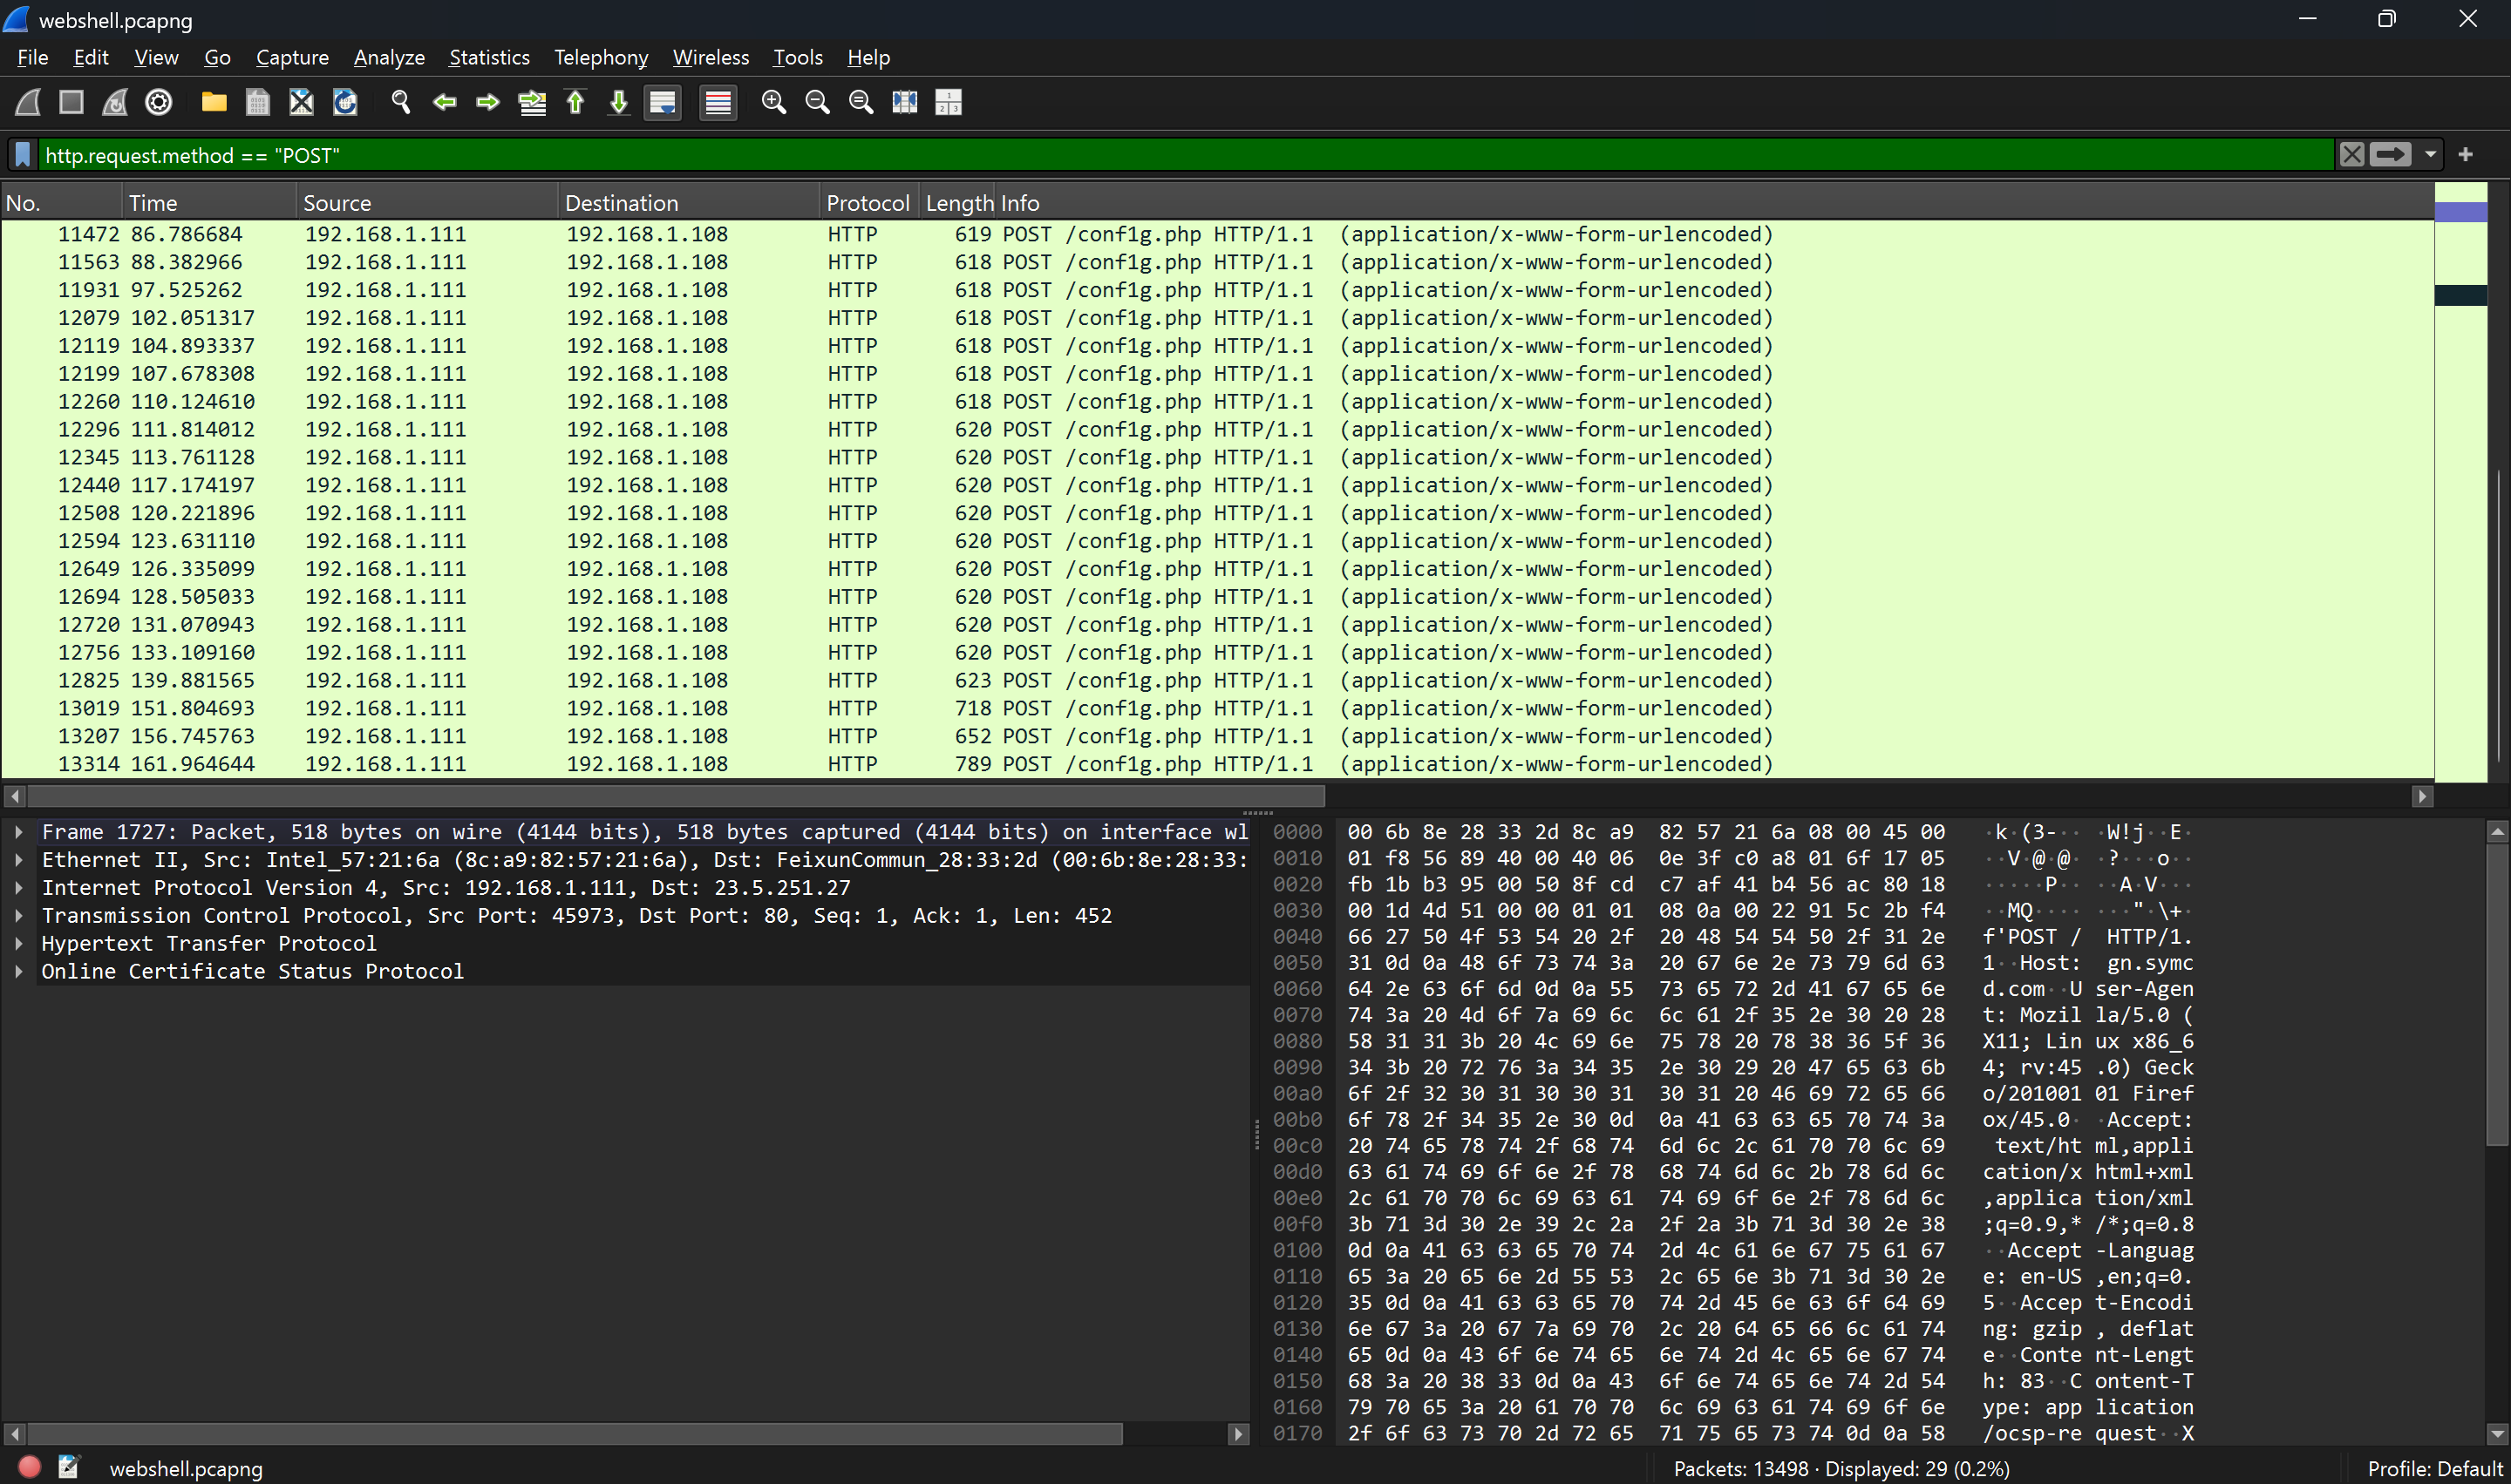This screenshot has width=2511, height=1484.
Task: Sort by the Protocol column header
Action: pyautogui.click(x=869, y=203)
